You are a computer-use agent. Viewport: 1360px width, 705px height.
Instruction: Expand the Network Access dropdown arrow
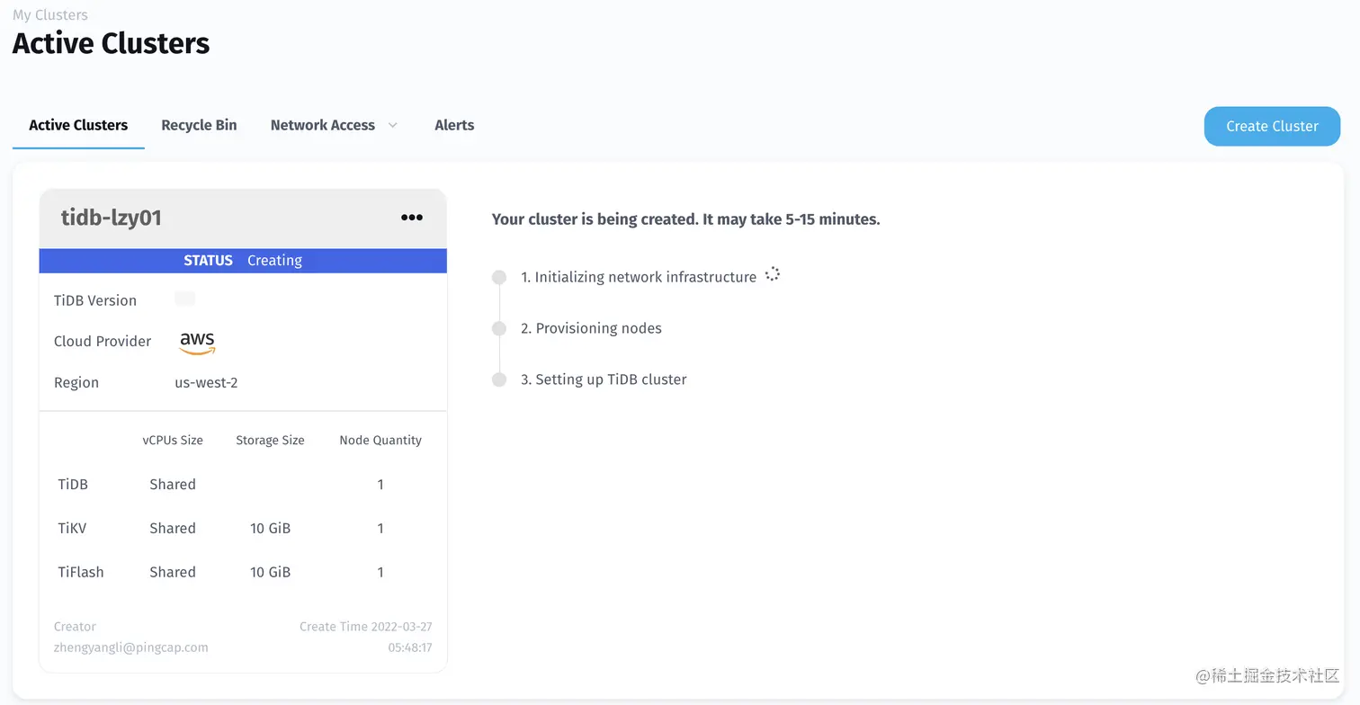[392, 126]
